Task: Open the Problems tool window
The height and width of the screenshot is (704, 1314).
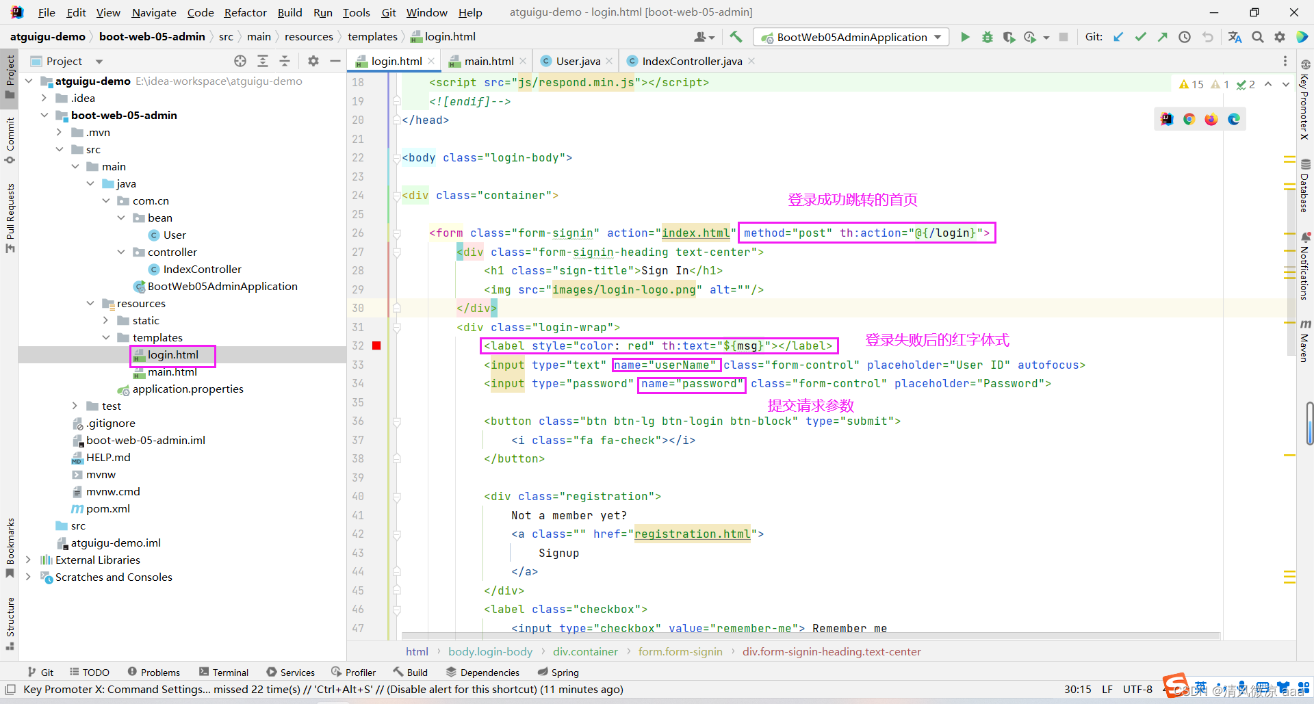Action: (x=154, y=672)
